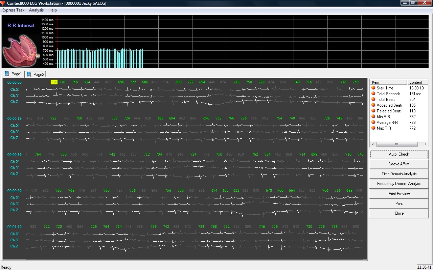Click the heart app icon in title bar

coord(3,3)
